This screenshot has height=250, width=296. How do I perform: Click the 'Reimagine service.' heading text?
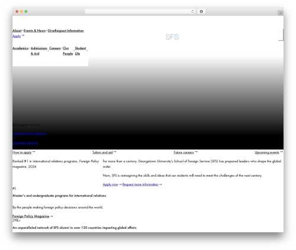(x=27, y=125)
